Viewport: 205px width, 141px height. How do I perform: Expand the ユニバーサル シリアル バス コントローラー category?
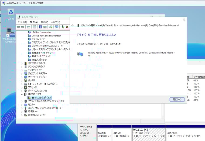(22, 108)
